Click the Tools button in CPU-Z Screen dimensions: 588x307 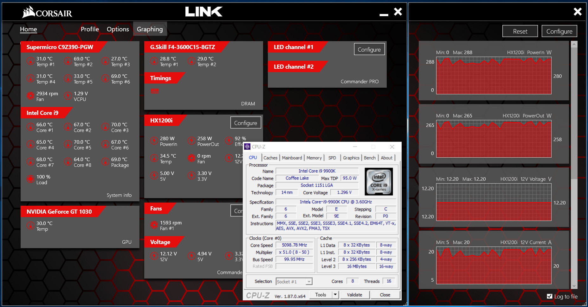pos(320,295)
